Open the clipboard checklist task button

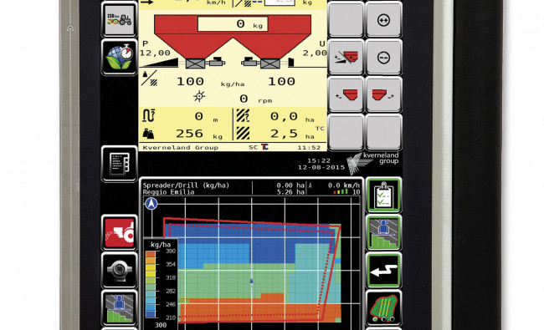click(383, 195)
